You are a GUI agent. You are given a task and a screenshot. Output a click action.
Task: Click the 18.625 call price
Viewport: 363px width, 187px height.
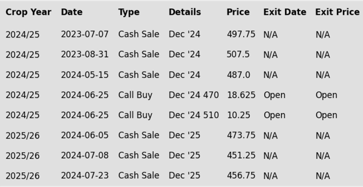click(241, 95)
